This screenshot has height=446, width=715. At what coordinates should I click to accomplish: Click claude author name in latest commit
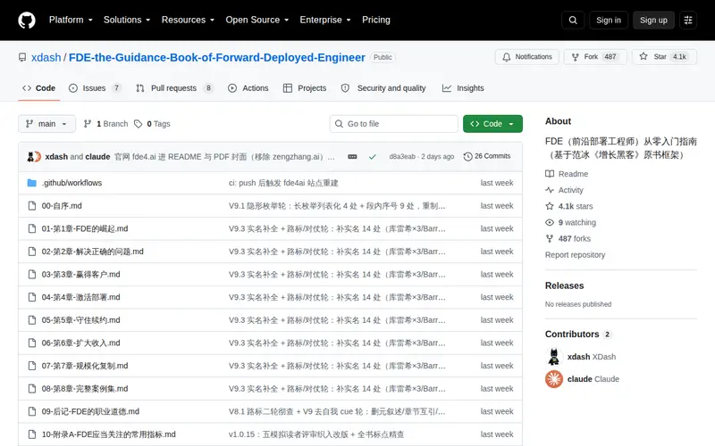97,157
